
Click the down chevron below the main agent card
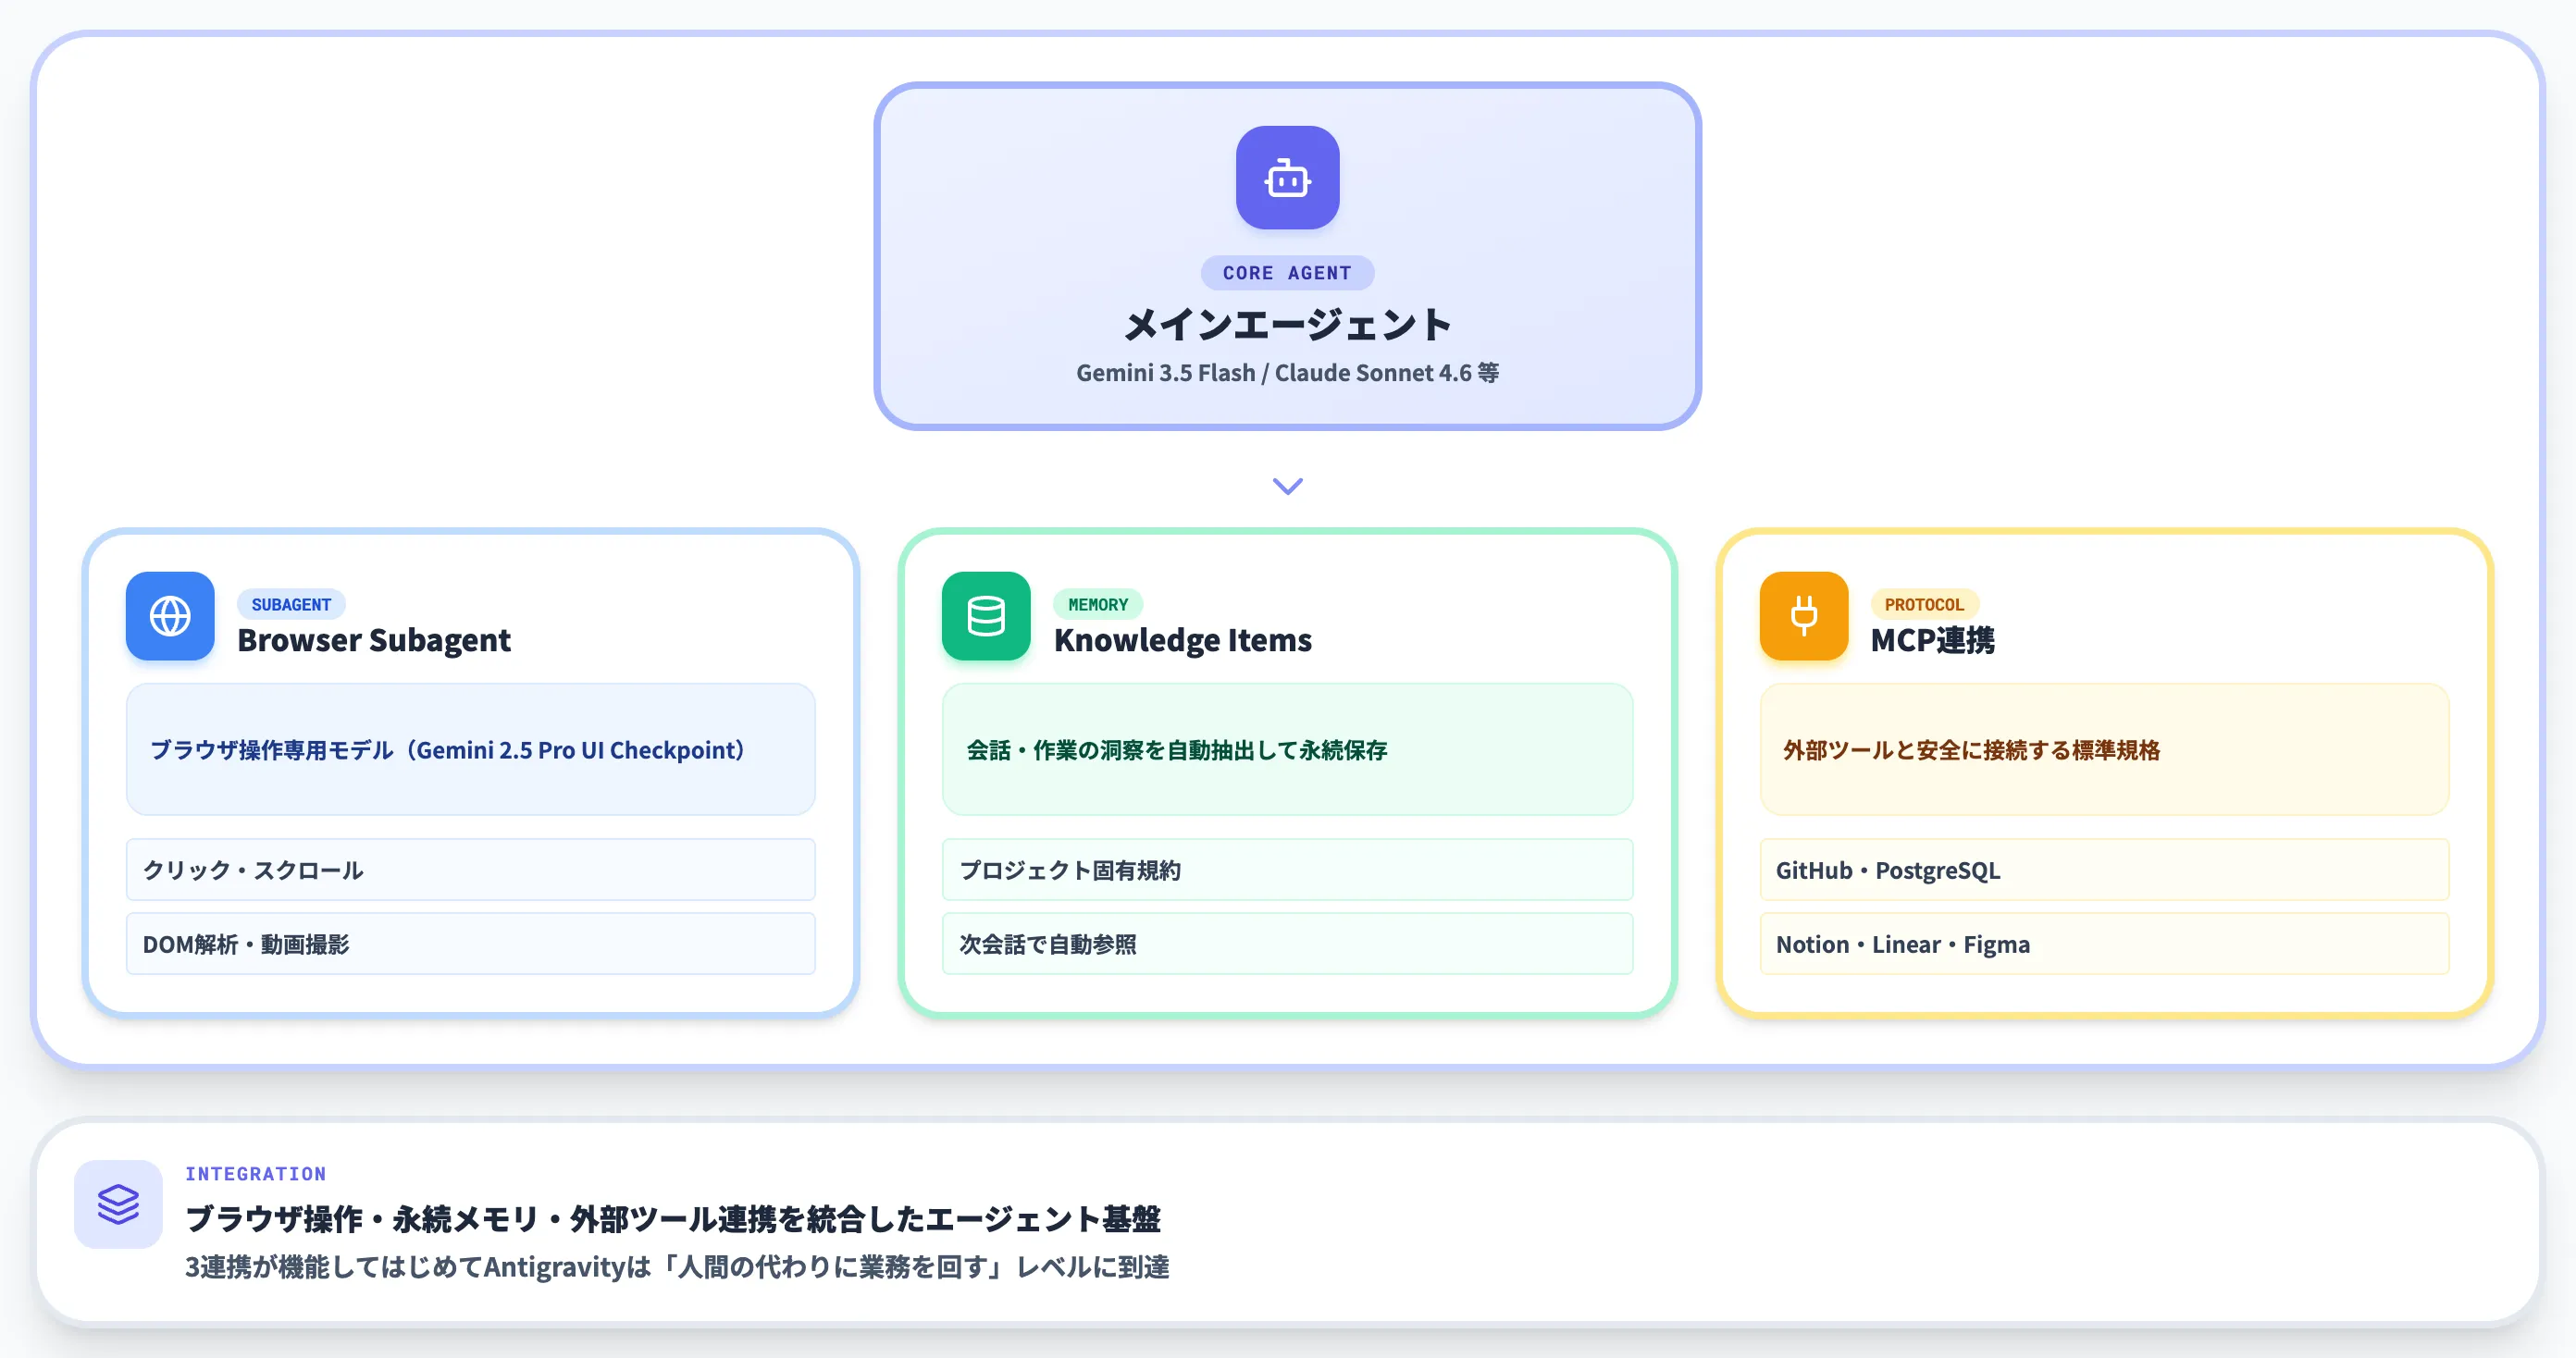point(1287,486)
